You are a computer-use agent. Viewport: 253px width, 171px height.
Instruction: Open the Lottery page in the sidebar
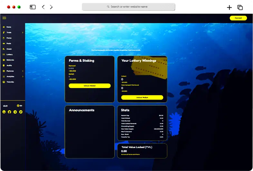point(9,54)
